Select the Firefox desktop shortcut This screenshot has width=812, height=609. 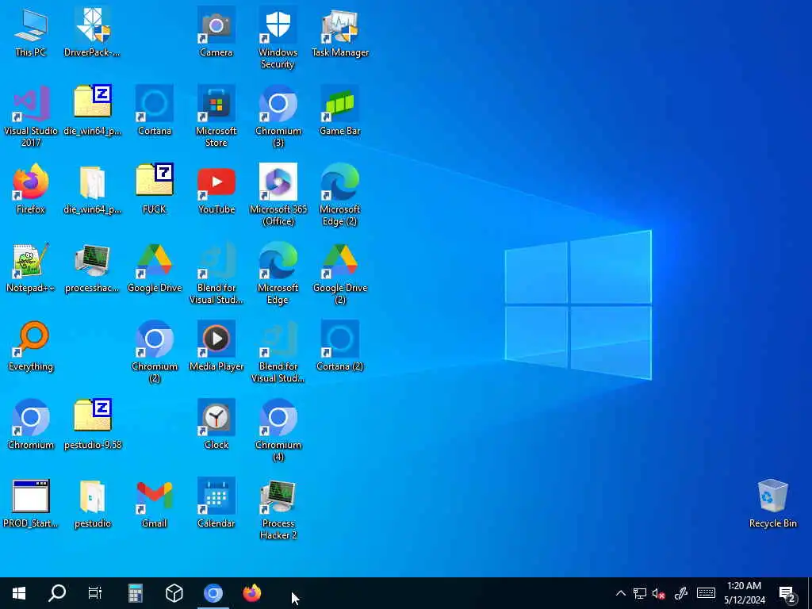31,189
